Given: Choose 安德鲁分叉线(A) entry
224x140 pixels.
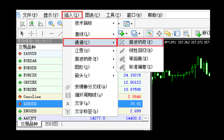Looking at the screenshot, I should (x=90, y=87).
